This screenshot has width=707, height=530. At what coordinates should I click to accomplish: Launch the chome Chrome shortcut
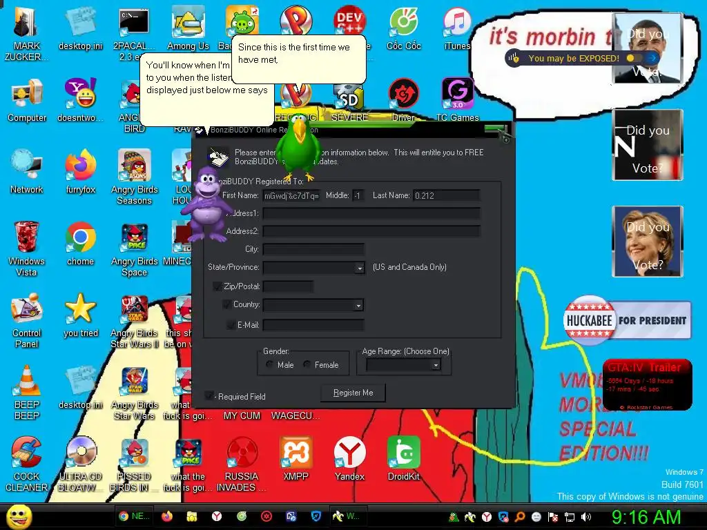80,244
